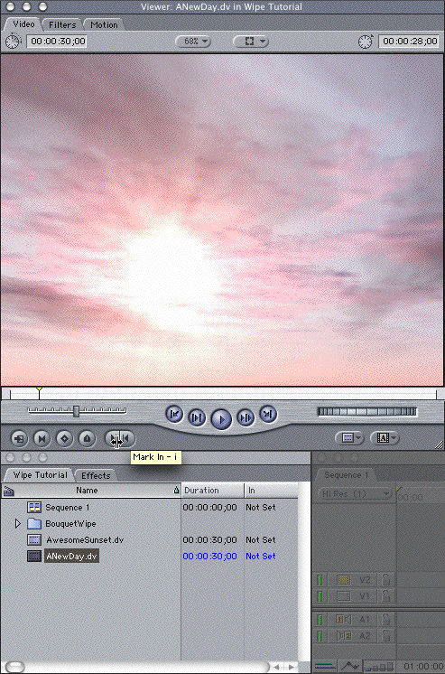
Task: Click the Match Frame button
Action: point(19,439)
